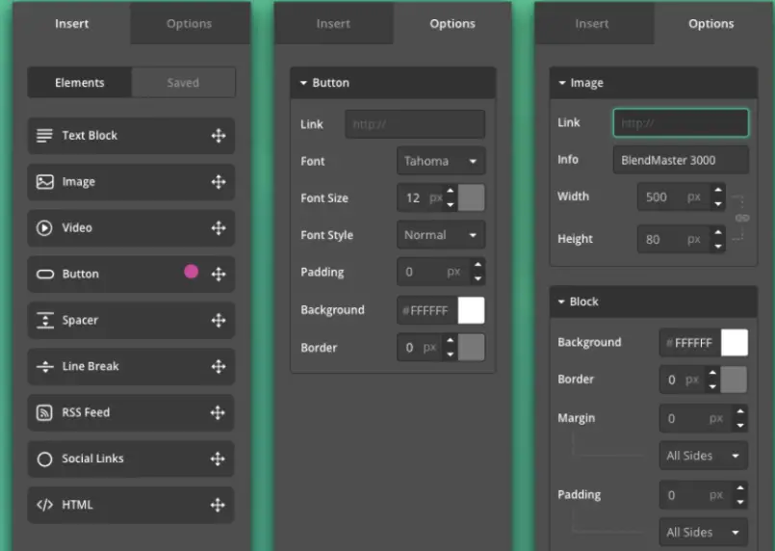Open the Button Background white color swatch
The width and height of the screenshot is (775, 551).
coord(471,310)
